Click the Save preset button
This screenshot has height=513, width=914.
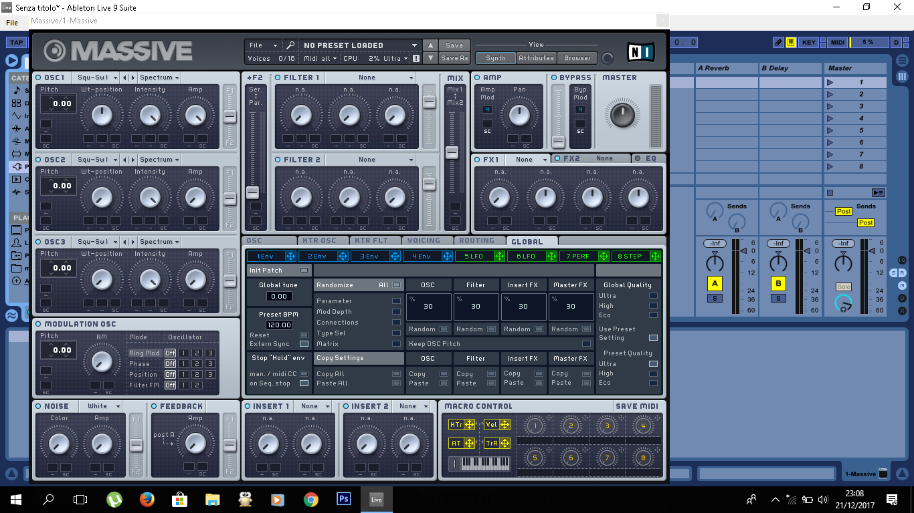pyautogui.click(x=454, y=45)
